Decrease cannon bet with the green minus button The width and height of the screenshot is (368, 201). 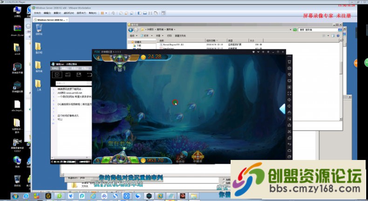pos(134,160)
